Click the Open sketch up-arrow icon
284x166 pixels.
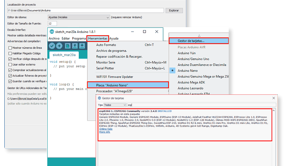75,46
